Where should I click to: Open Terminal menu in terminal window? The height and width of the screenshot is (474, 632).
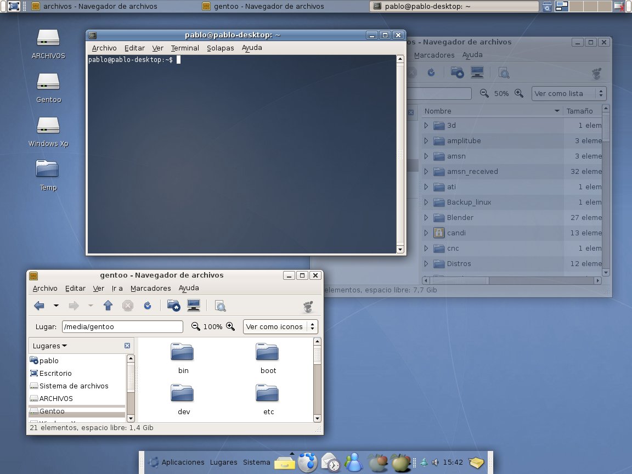click(185, 48)
